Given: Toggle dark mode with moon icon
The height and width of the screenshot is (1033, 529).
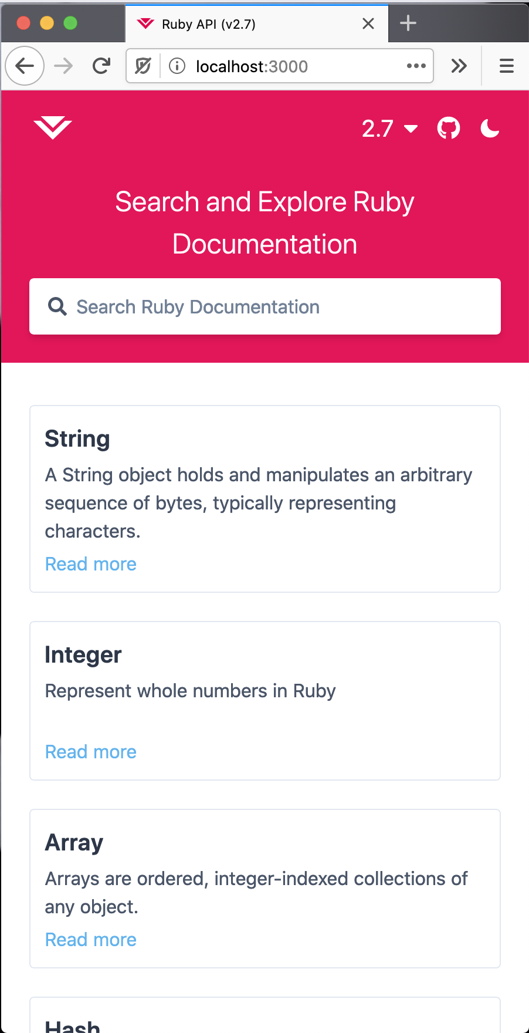Looking at the screenshot, I should click(490, 128).
